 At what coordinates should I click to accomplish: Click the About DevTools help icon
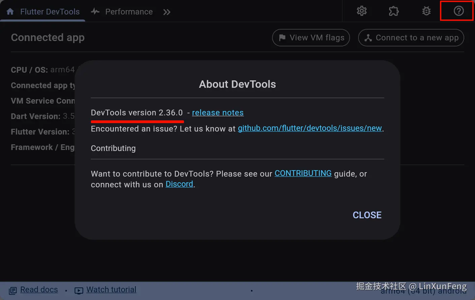point(458,11)
